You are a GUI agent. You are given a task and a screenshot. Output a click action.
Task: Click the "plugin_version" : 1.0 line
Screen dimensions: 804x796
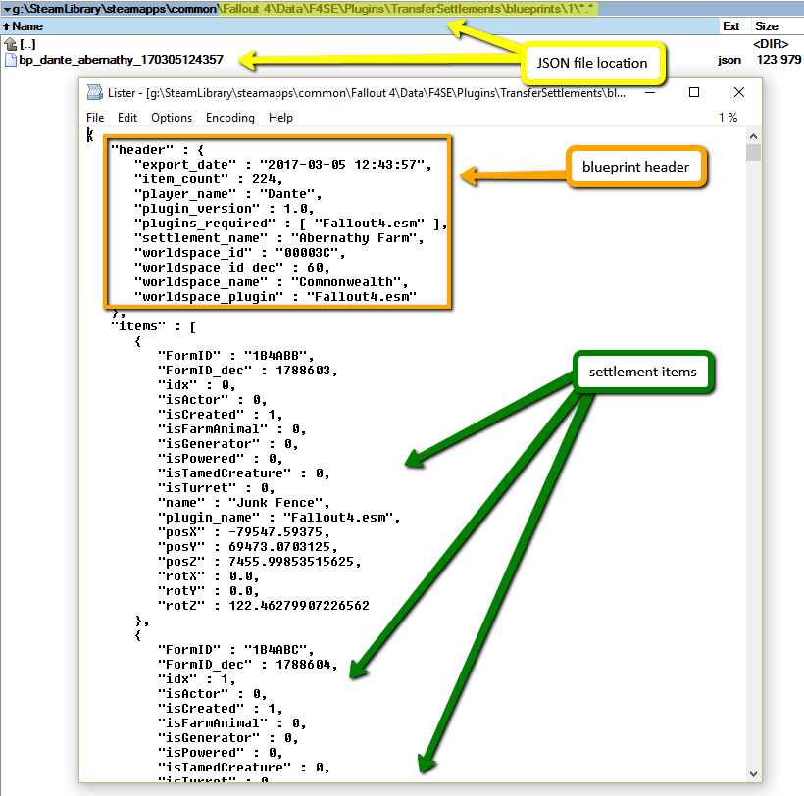225,209
